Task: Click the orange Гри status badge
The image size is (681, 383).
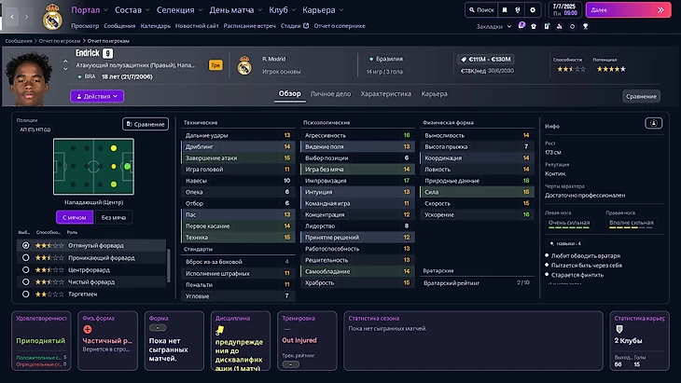Action: tap(215, 65)
